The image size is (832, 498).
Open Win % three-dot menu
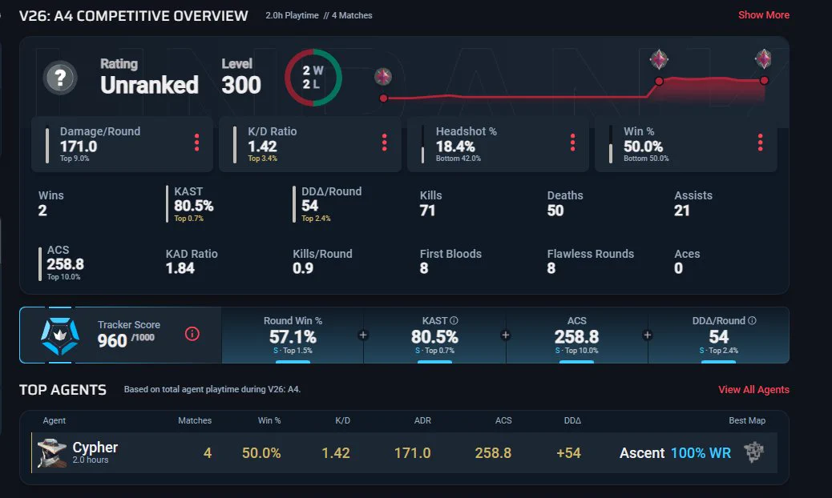point(761,143)
